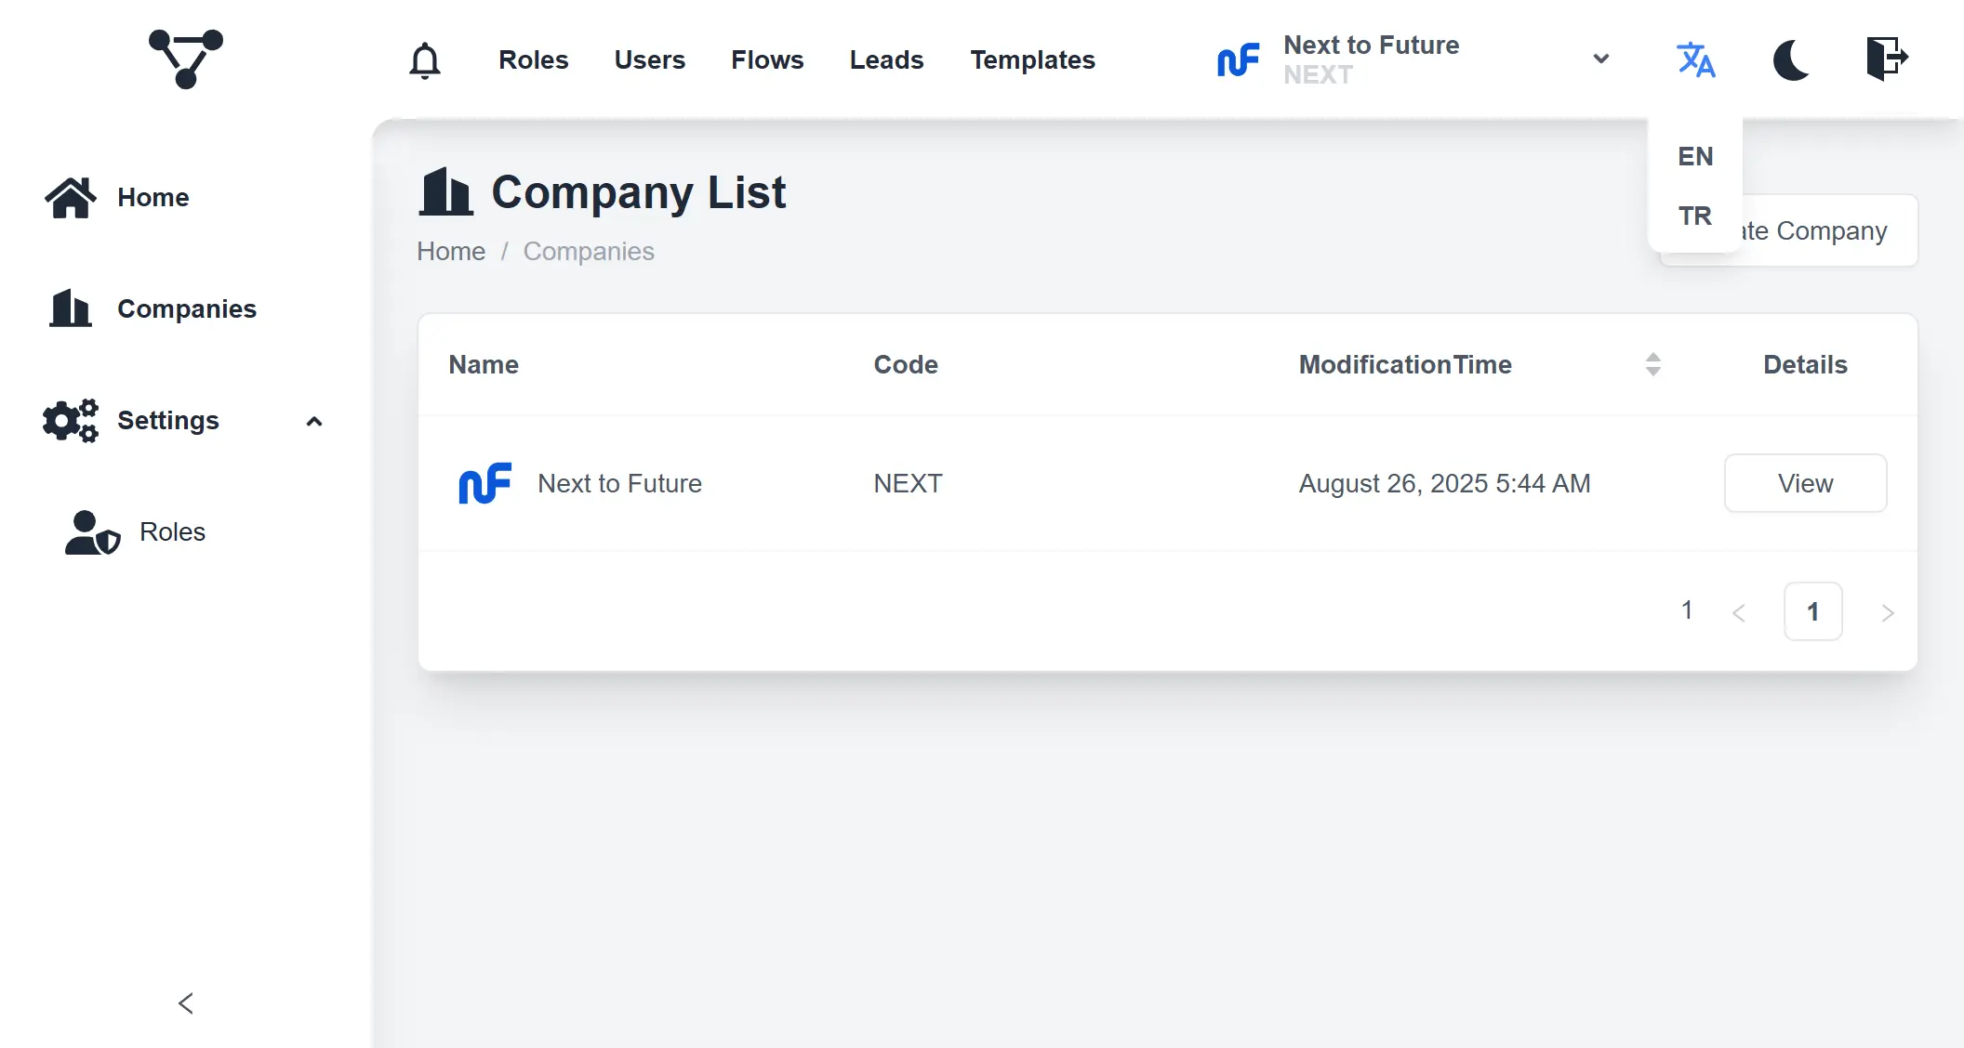Viewport: 1964px width, 1048px height.
Task: Click the Home house icon in sidebar
Action: click(x=71, y=197)
